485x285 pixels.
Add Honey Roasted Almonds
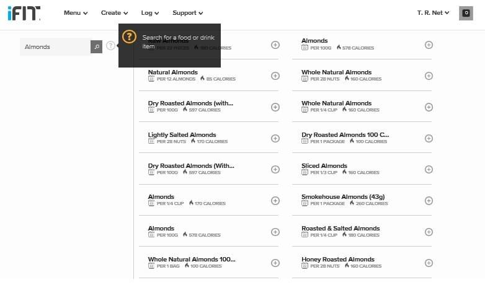point(429,263)
